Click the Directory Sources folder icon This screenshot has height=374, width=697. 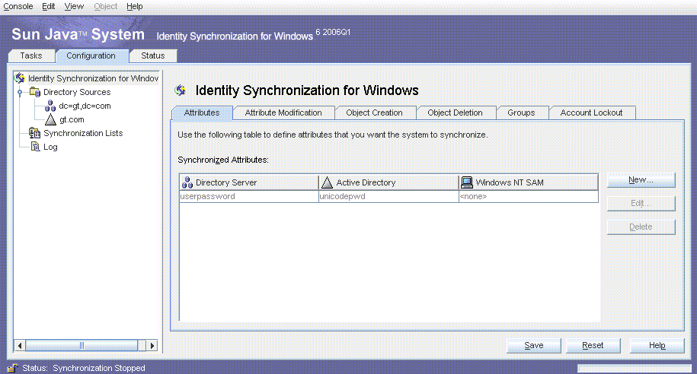(35, 92)
